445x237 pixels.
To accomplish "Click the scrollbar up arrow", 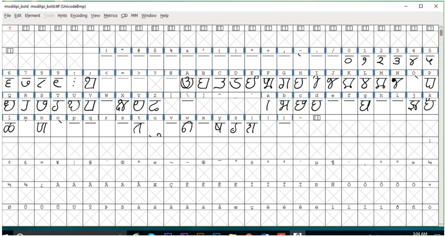I will (x=441, y=27).
